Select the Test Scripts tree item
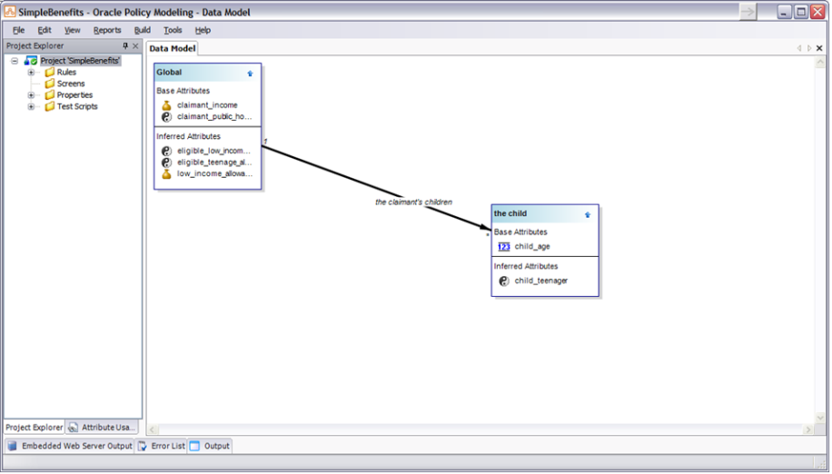Image resolution: width=832 pixels, height=474 pixels. point(77,106)
